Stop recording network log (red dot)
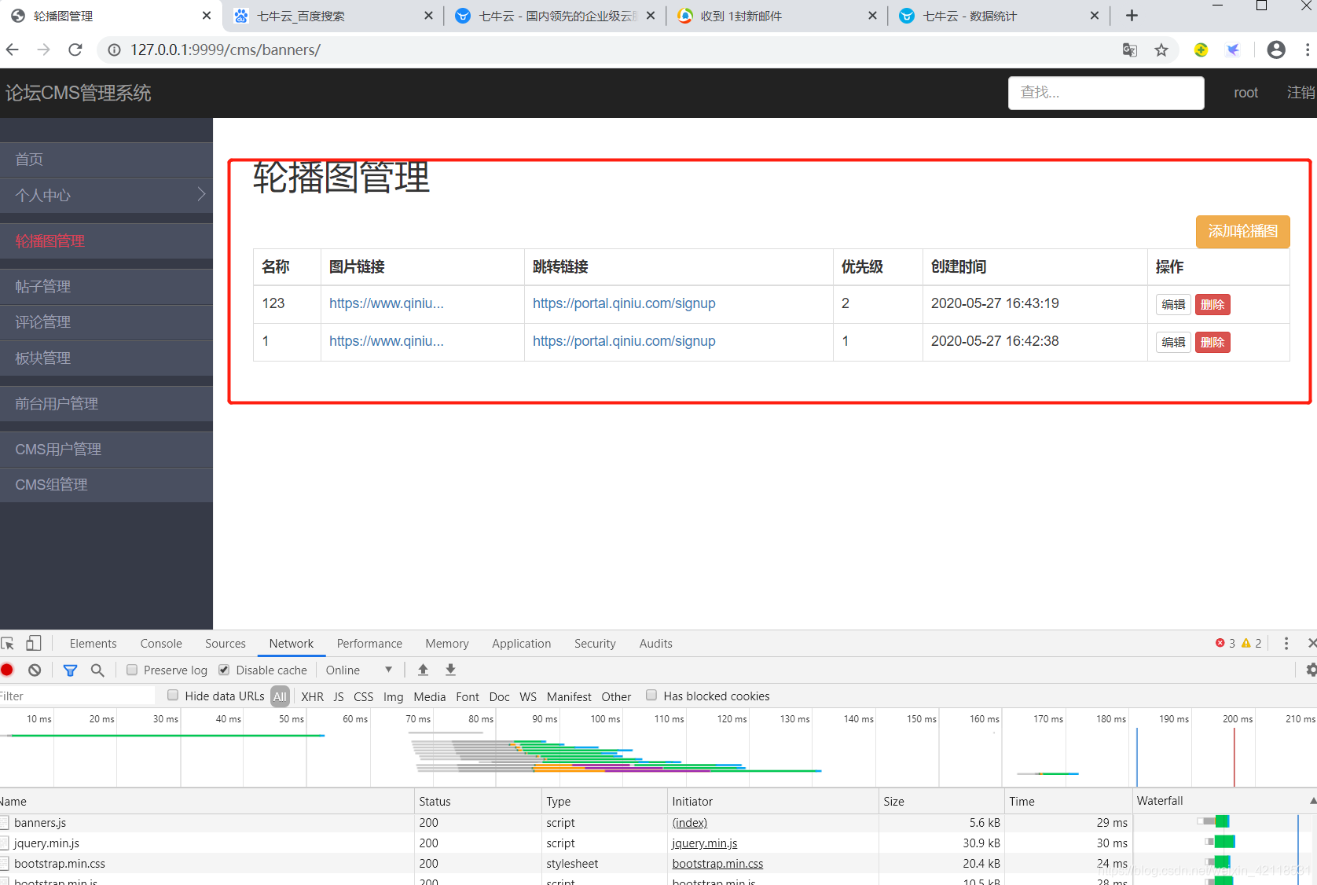Viewport: 1317px width, 885px height. (x=7, y=670)
